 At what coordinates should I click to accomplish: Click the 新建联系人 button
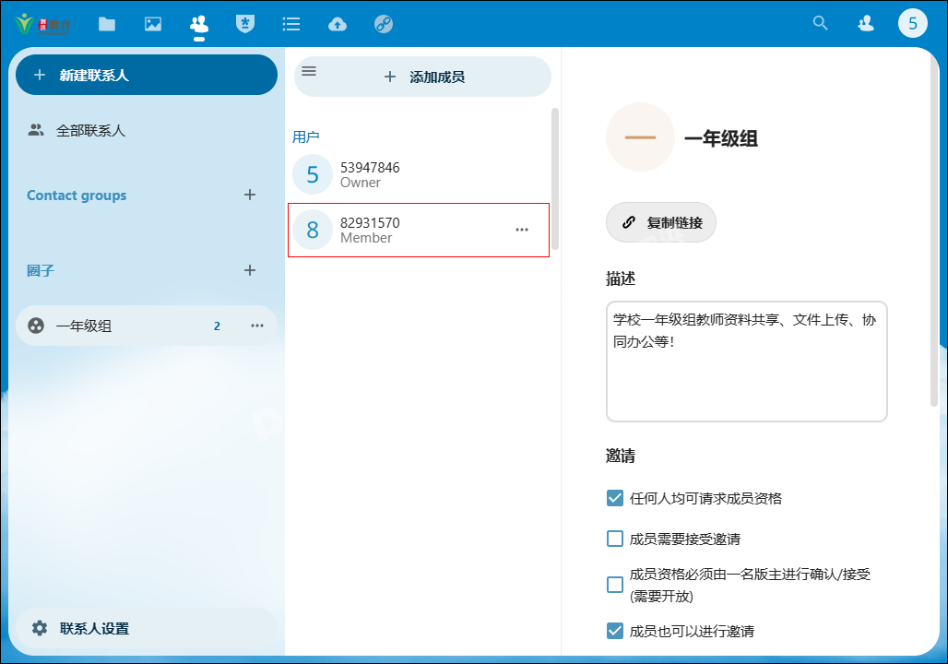coord(146,75)
